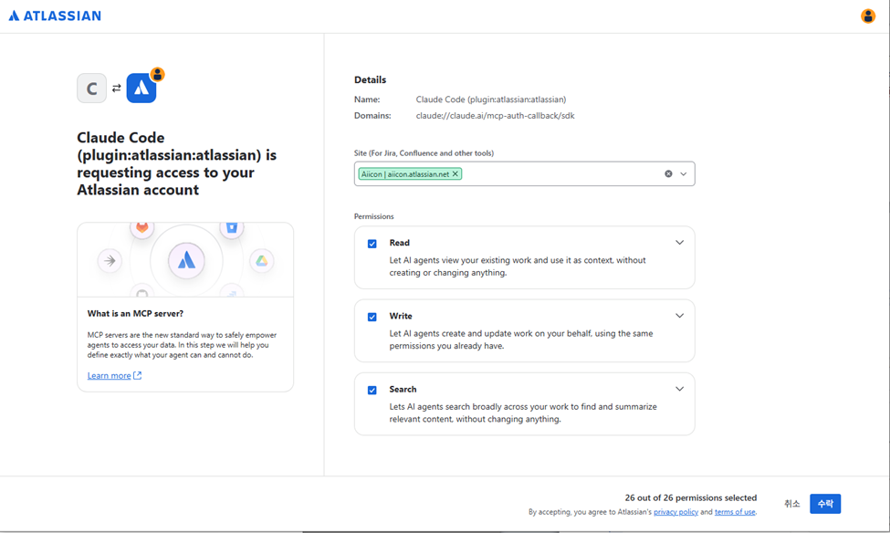
Task: Click the GitLab fox icon in illustration
Action: click(141, 228)
